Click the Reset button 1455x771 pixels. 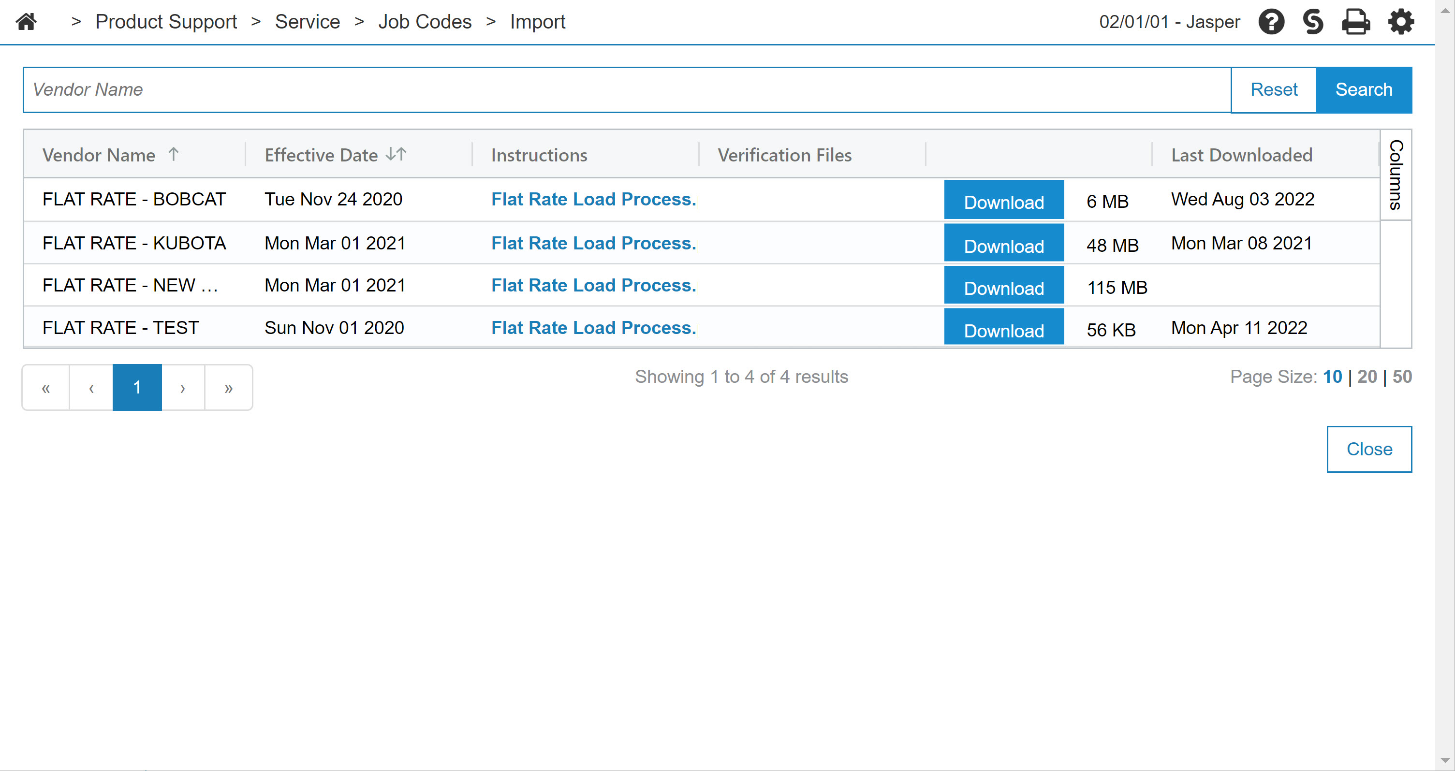click(1274, 90)
